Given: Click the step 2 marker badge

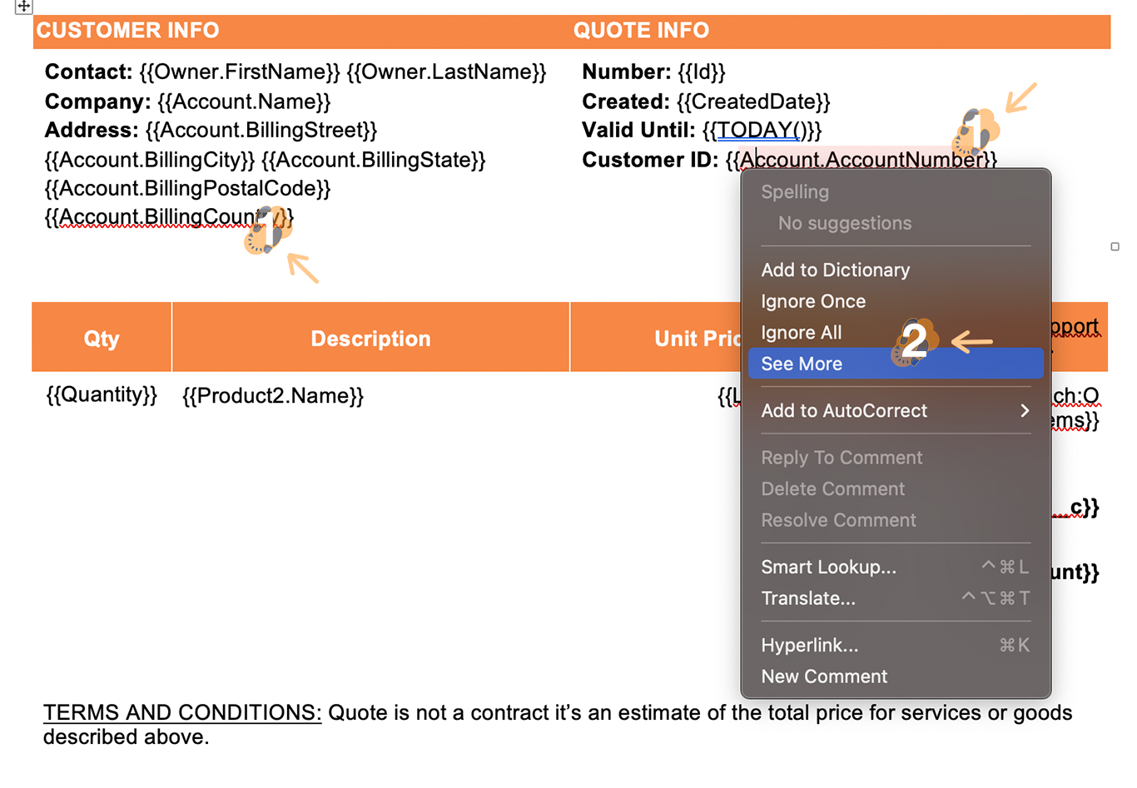Looking at the screenshot, I should pos(915,342).
